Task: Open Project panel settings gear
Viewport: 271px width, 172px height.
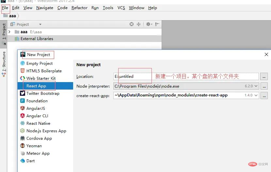Action: tap(149, 24)
